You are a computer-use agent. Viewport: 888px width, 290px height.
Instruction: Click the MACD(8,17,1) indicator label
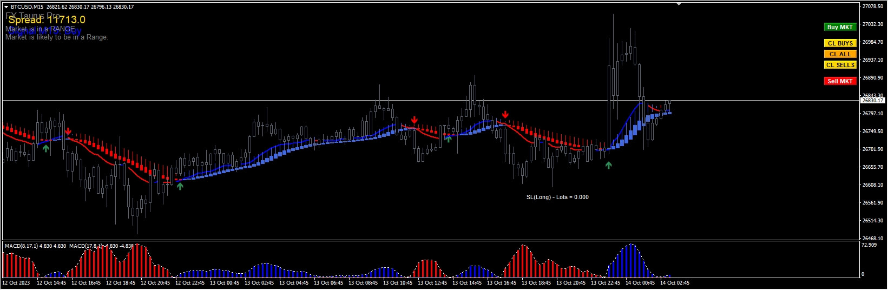(x=36, y=246)
